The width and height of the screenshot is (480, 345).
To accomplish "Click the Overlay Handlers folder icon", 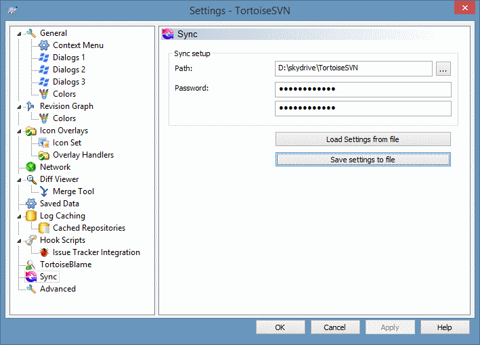I will coord(44,156).
